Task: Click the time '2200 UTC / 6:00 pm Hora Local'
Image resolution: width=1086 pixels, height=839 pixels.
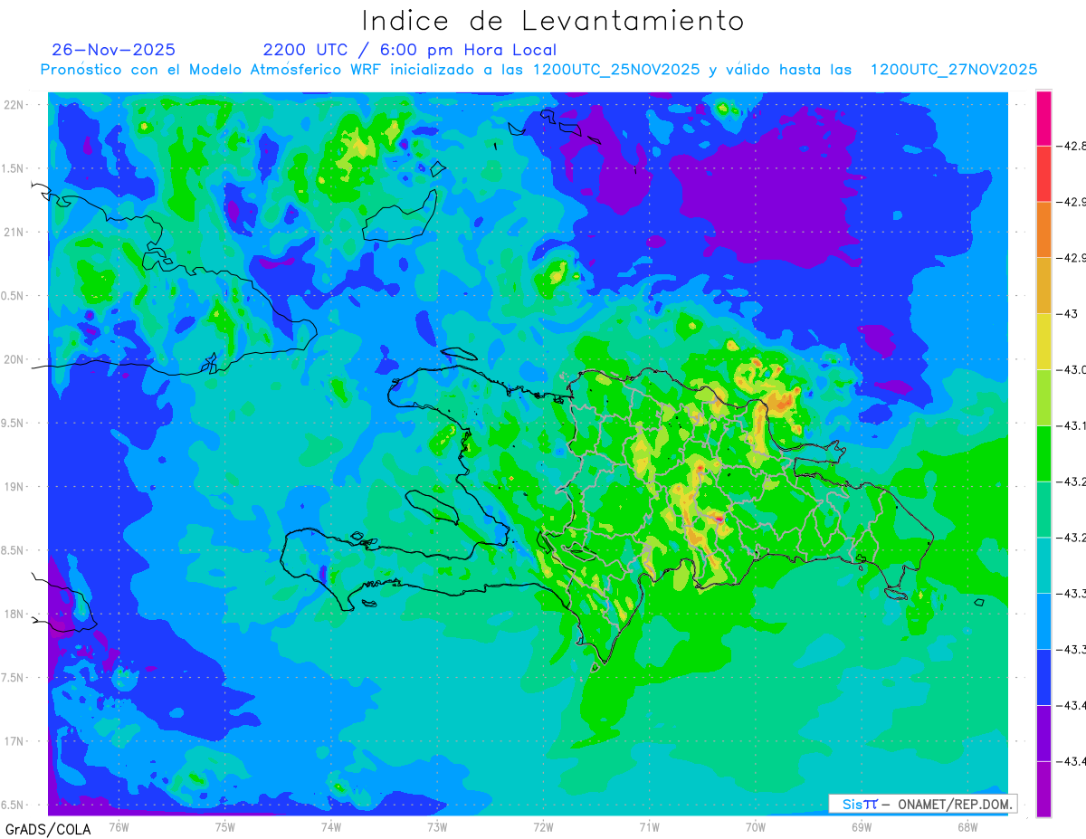Action: click(410, 50)
